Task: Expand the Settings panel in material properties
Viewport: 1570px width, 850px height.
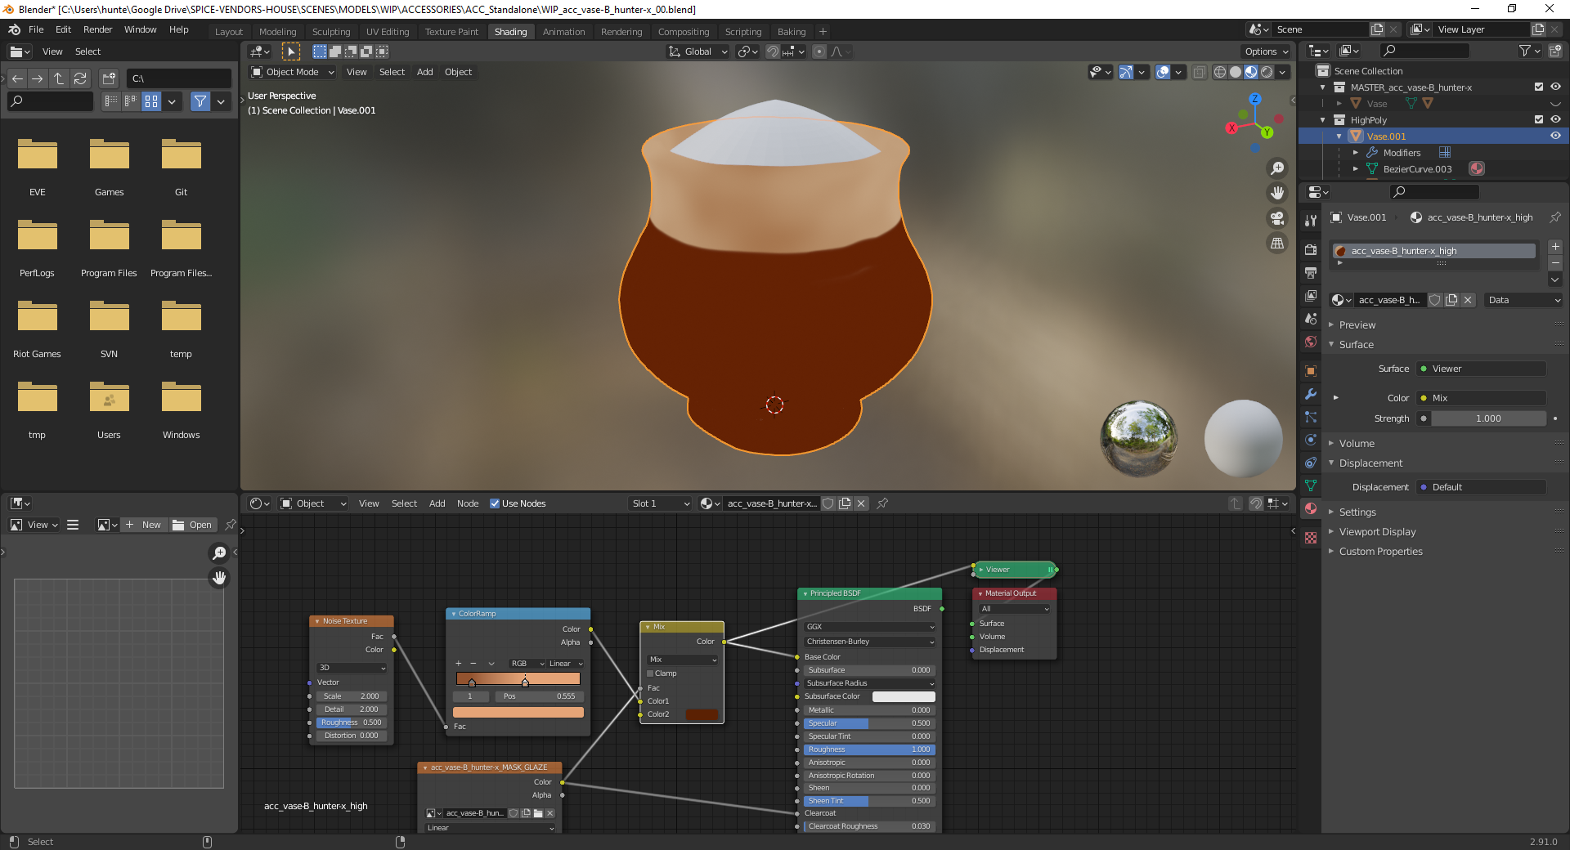Action: 1357,512
